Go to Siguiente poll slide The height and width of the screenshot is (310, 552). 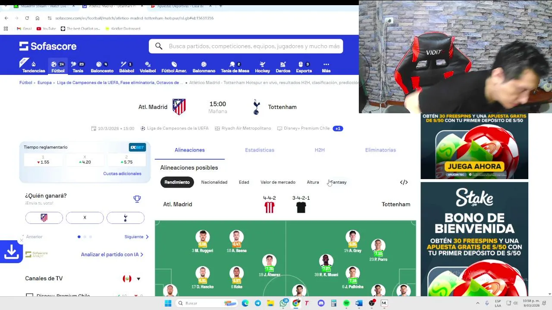tap(136, 237)
